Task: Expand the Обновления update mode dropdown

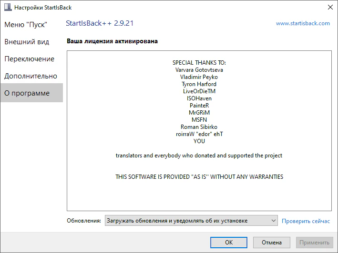Action: pyautogui.click(x=191, y=221)
